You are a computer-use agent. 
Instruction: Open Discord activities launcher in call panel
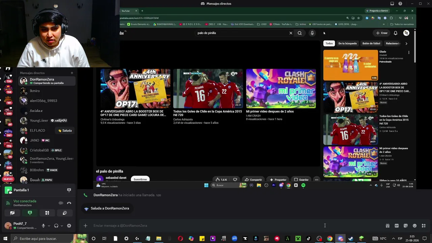tap(47, 213)
